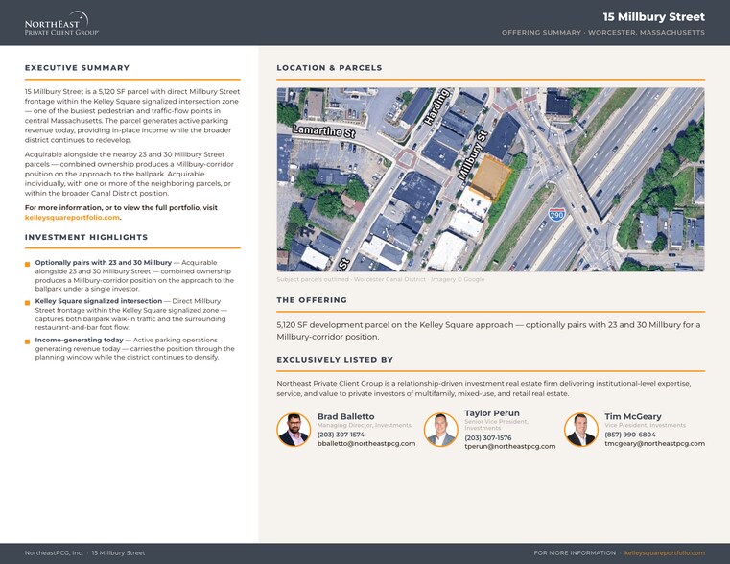The height and width of the screenshot is (564, 730).
Task: Click Taylor Perun's phone number (203) 307-1576
Action: pyautogui.click(x=488, y=438)
